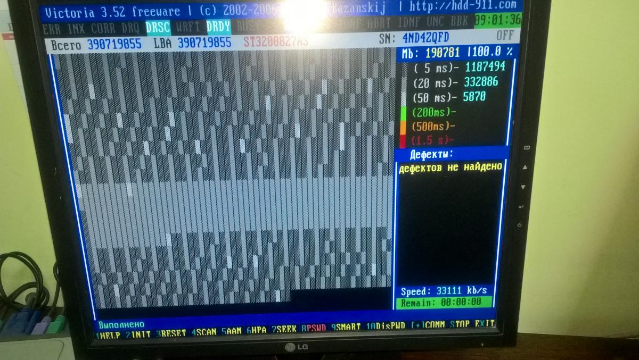The height and width of the screenshot is (360, 639).
Task: Click the Выполнено status message
Action: pos(121,324)
